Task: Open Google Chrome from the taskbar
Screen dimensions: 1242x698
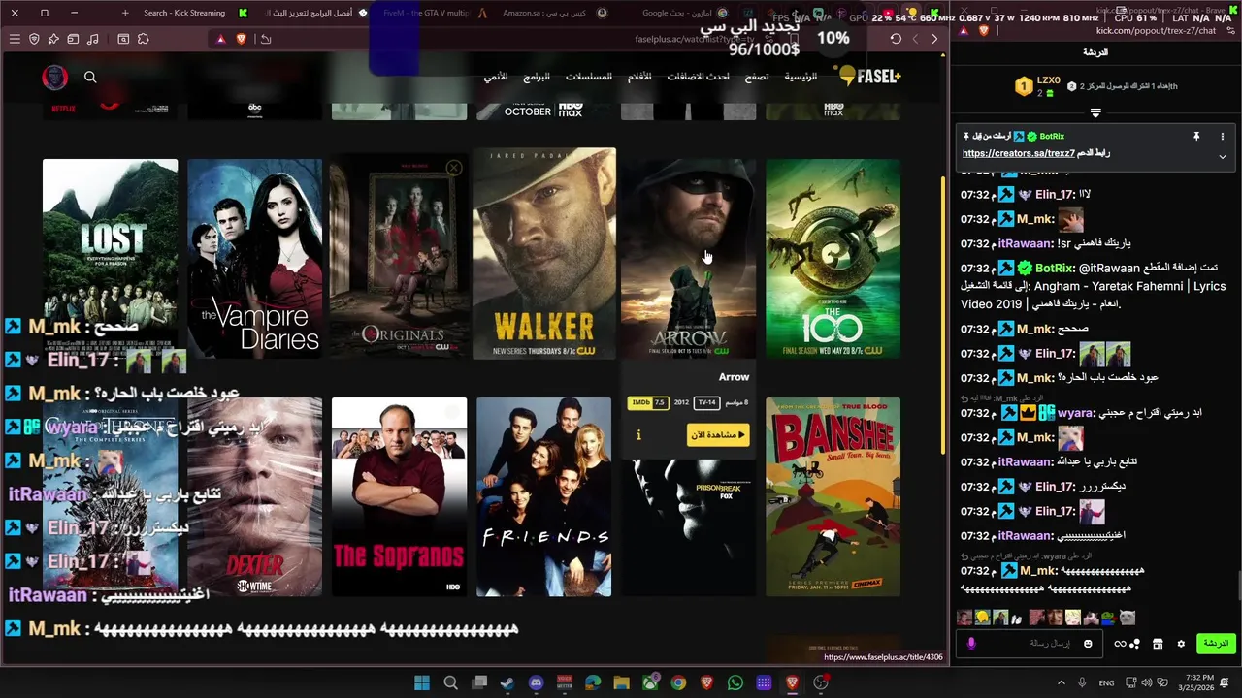Action: pyautogui.click(x=678, y=683)
